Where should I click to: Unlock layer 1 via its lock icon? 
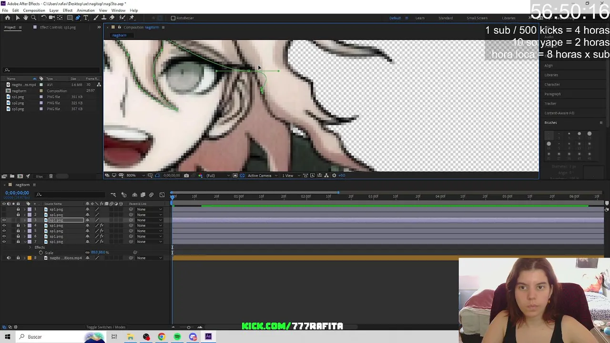pos(18,209)
